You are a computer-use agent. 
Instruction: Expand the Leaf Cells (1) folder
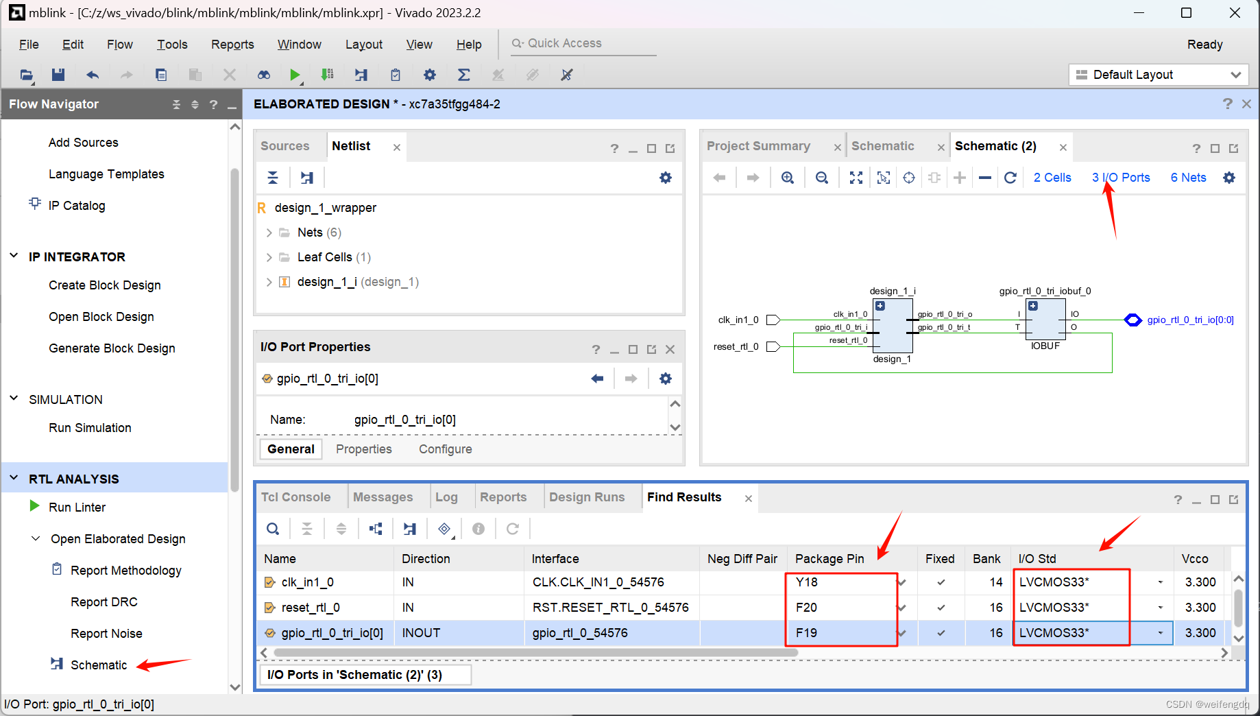pyautogui.click(x=269, y=257)
